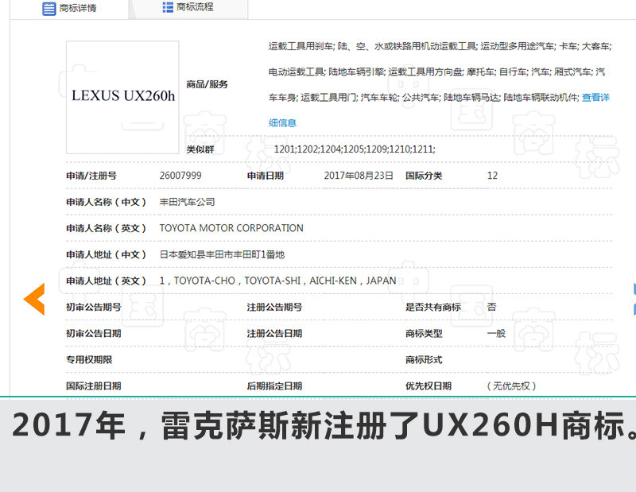Viewport: 636px width, 492px height.
Task: Click the orange previous arrow
Action: [34, 300]
